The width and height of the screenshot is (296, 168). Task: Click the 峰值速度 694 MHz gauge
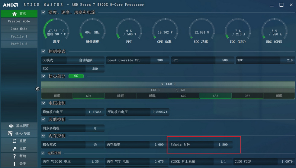click(92, 31)
